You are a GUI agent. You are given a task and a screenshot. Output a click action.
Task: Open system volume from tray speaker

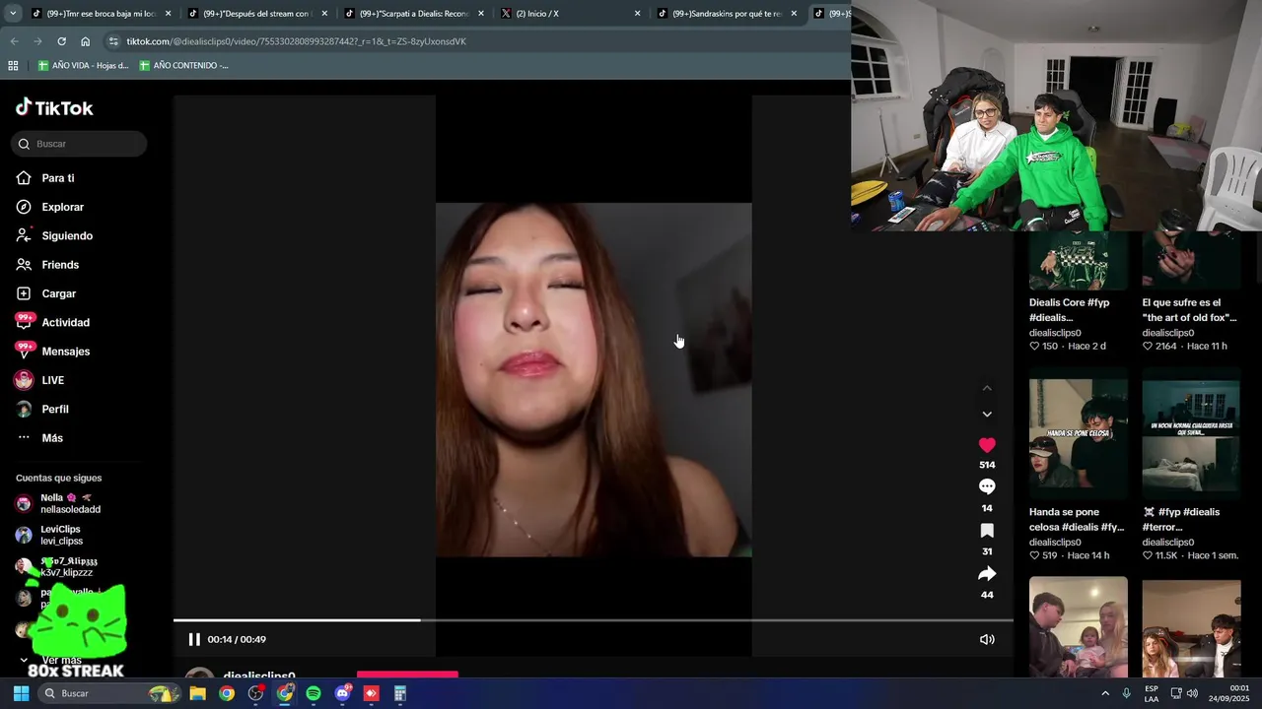point(1192,693)
